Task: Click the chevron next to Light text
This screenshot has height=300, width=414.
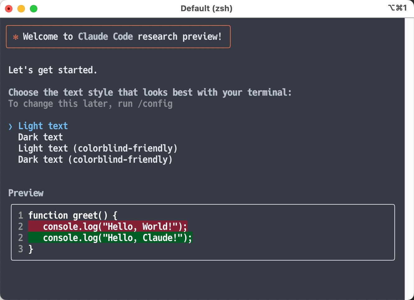Action: click(x=10, y=126)
